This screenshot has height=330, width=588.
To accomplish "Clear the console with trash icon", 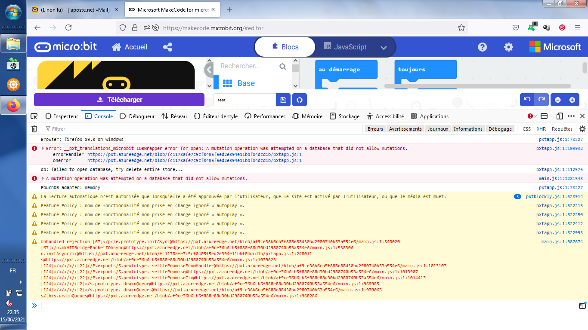I will pos(34,129).
